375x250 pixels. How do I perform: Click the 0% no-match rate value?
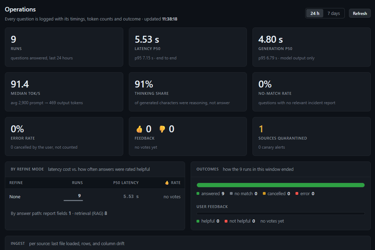[x=265, y=84]
